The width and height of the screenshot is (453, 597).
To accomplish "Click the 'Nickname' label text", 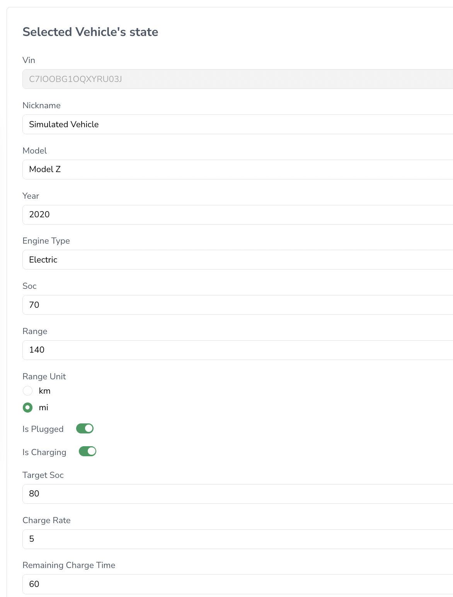I will 42,106.
